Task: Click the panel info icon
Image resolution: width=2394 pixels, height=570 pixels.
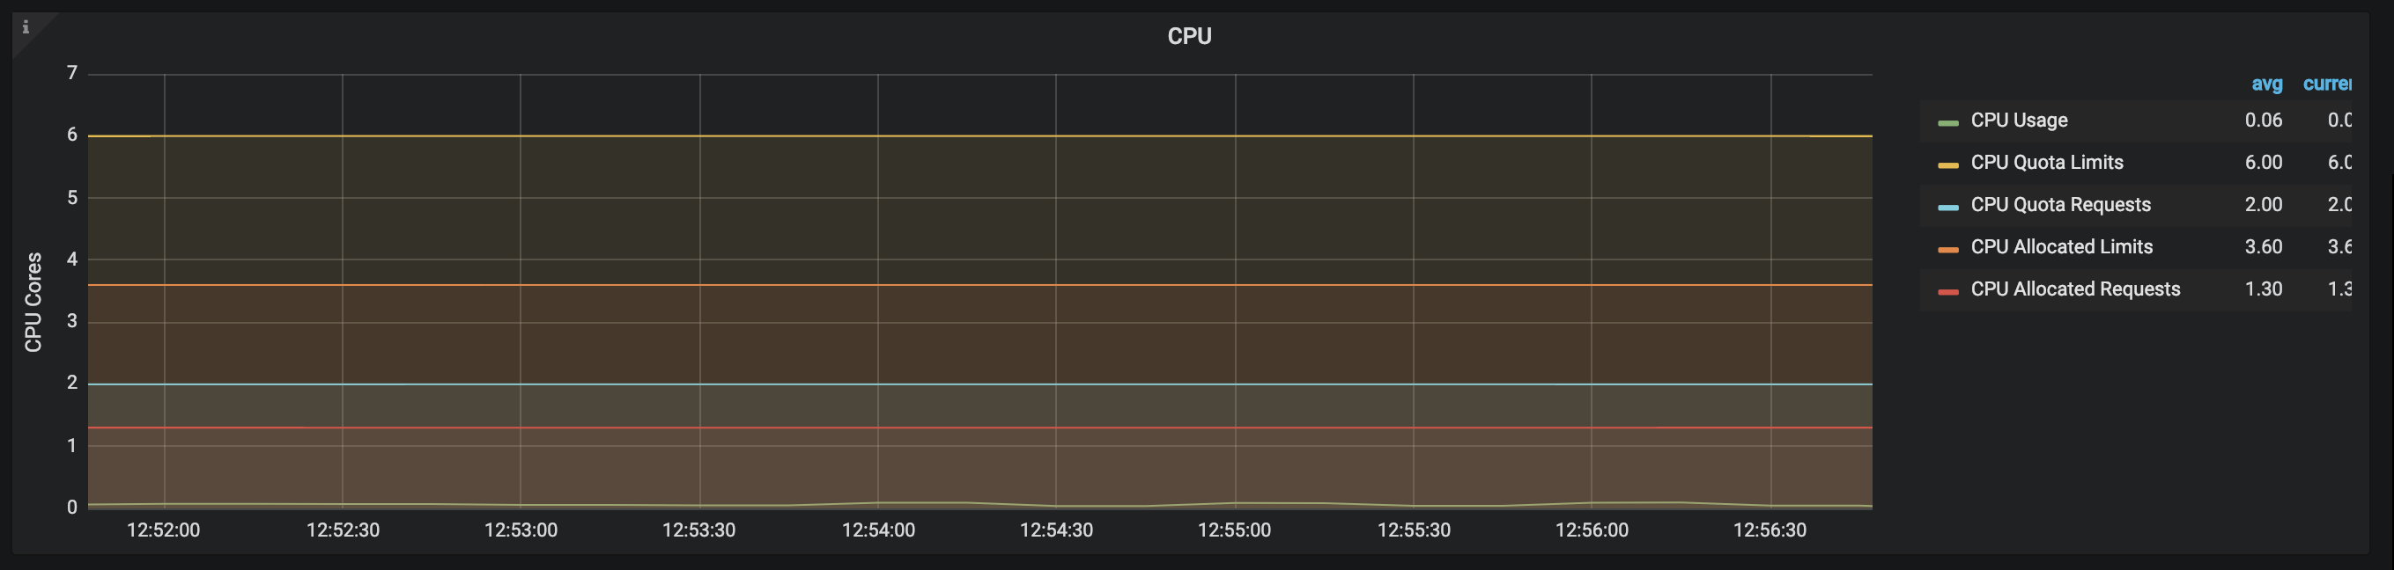Action: pyautogui.click(x=26, y=27)
